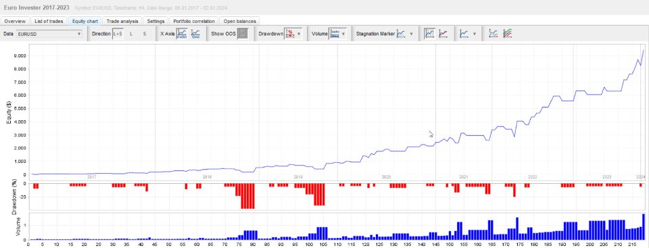
Task: Expand the Drawdown dropdown arrow
Action: [299, 34]
